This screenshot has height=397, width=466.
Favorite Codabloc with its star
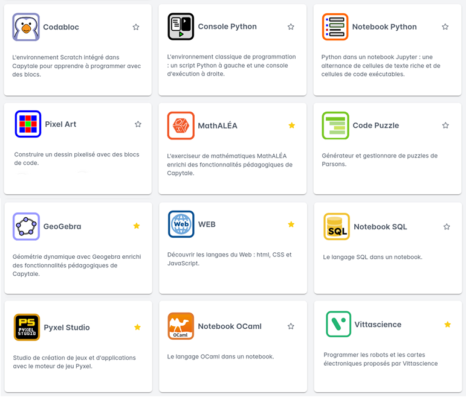[x=136, y=27]
